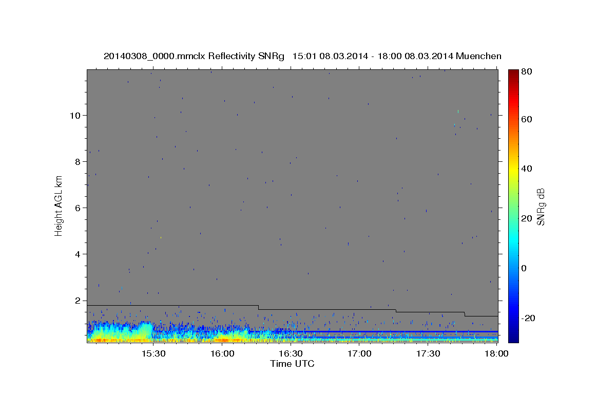Click the 15:30 time tick label

click(x=153, y=354)
